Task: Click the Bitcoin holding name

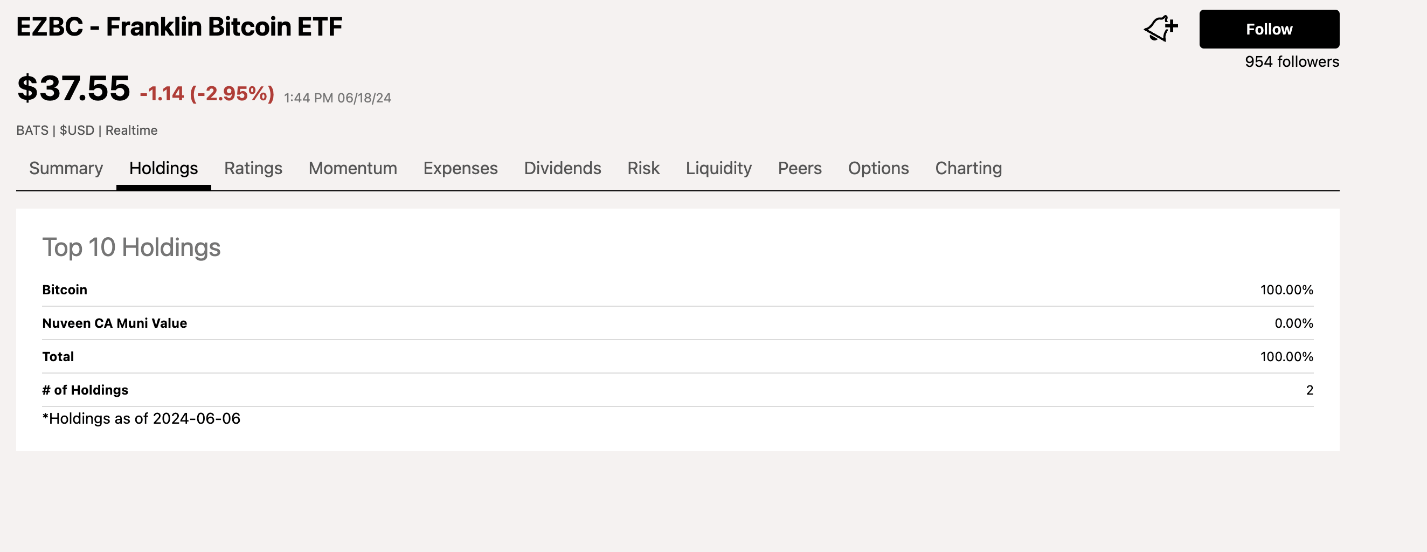Action: [65, 290]
